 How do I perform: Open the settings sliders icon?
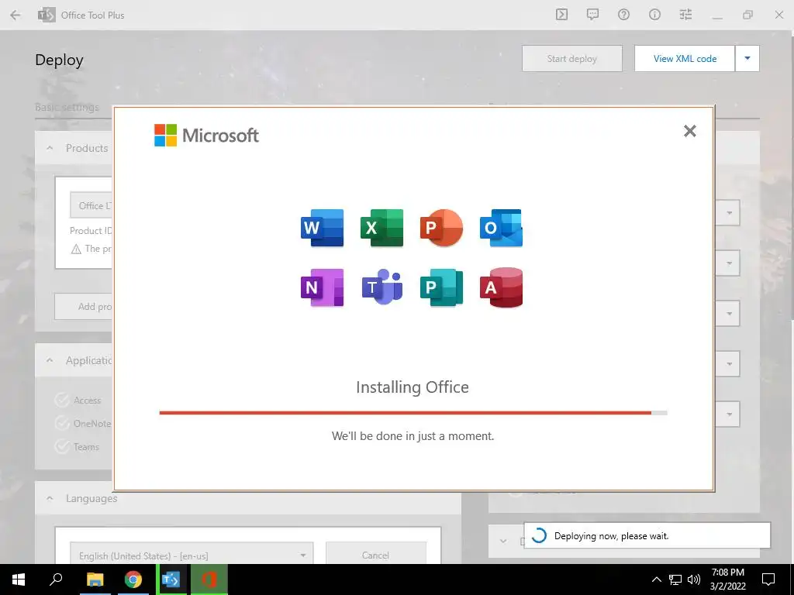click(685, 15)
